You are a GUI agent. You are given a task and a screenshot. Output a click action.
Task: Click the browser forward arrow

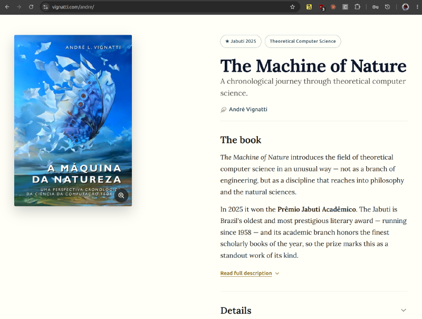[19, 7]
